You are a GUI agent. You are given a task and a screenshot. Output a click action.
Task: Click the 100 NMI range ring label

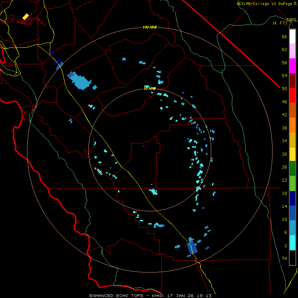coord(150,27)
